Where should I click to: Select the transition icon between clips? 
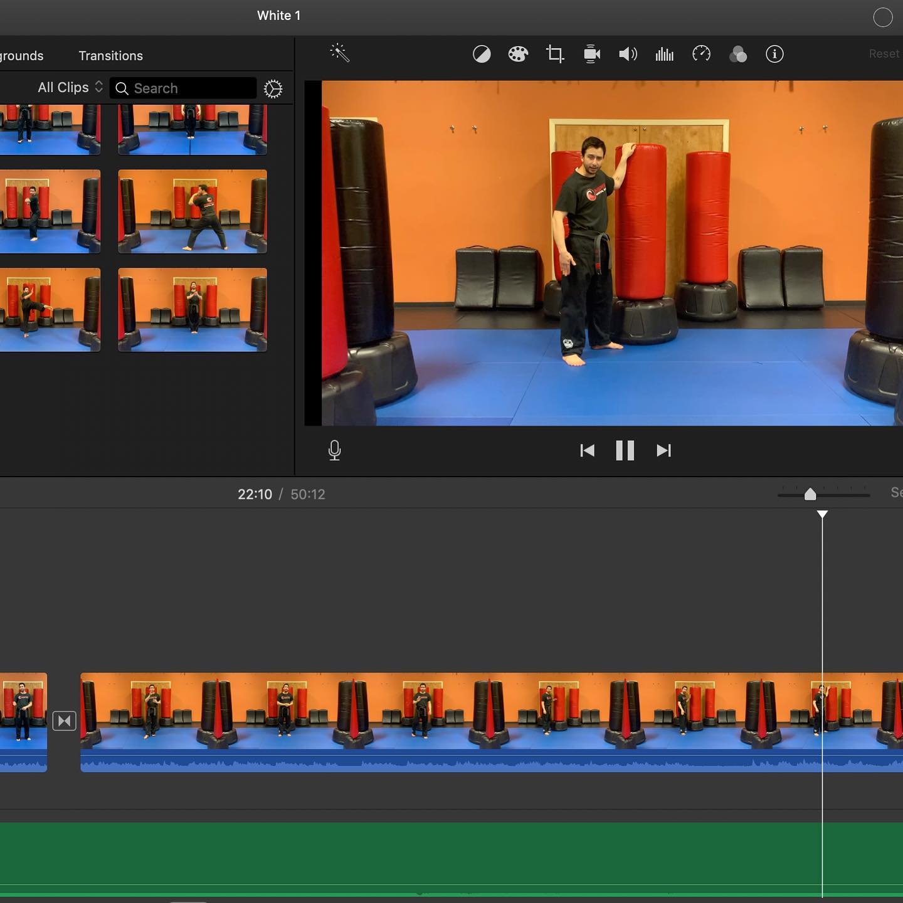tap(64, 721)
